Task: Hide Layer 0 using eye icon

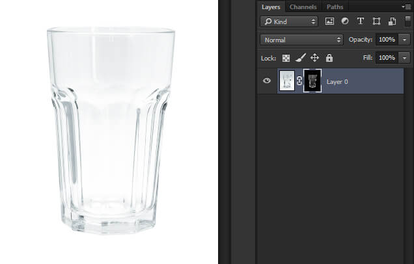Action: click(x=267, y=81)
